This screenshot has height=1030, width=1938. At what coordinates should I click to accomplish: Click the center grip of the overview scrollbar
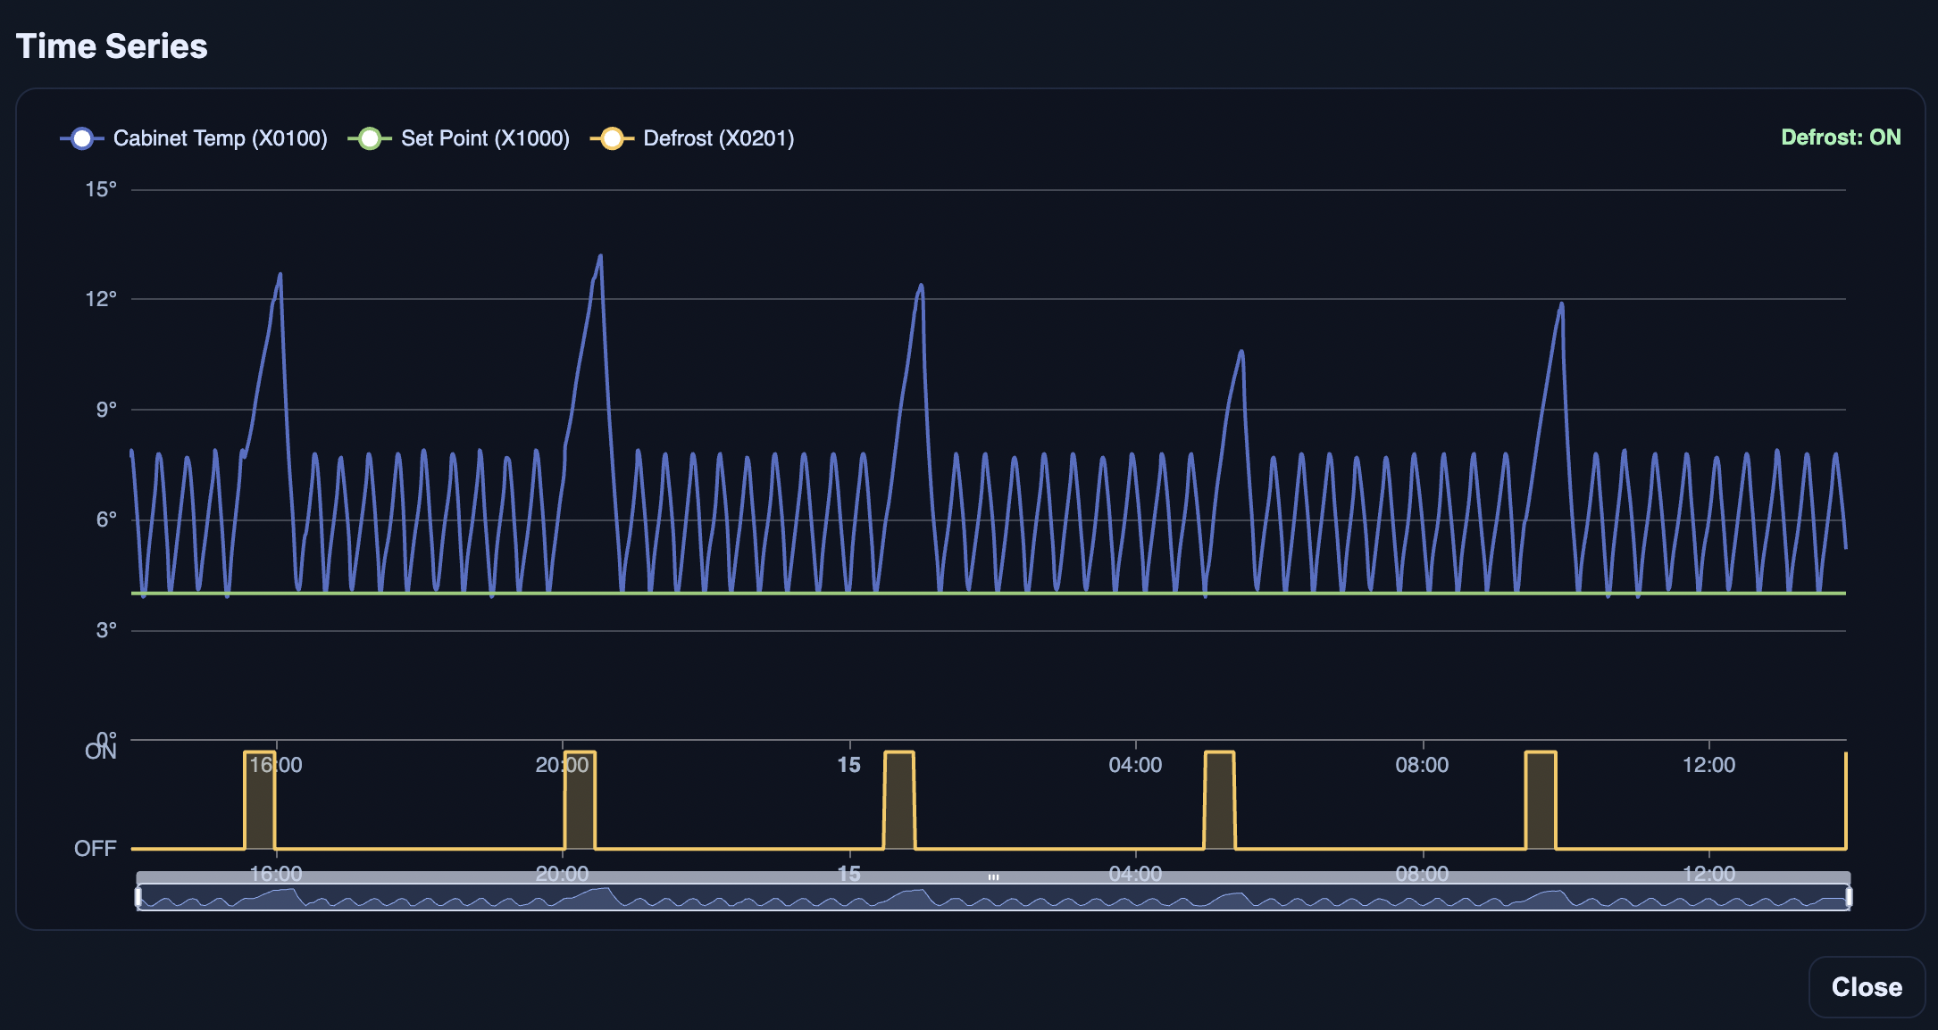point(991,877)
